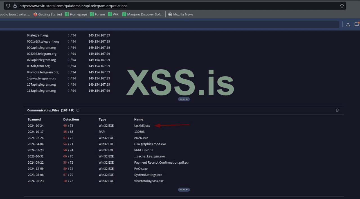Open Payment Receipt Confirmation.pdf.scr entry
This screenshot has width=360, height=199.
tap(162, 163)
